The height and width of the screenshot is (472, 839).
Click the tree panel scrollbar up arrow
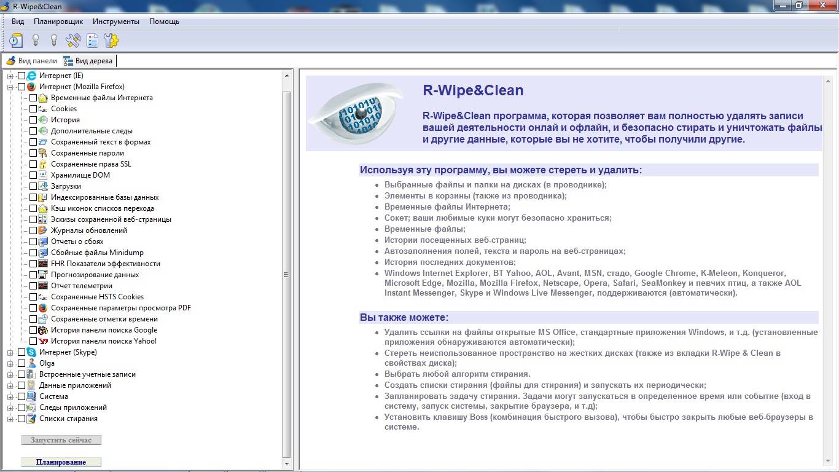click(x=287, y=75)
